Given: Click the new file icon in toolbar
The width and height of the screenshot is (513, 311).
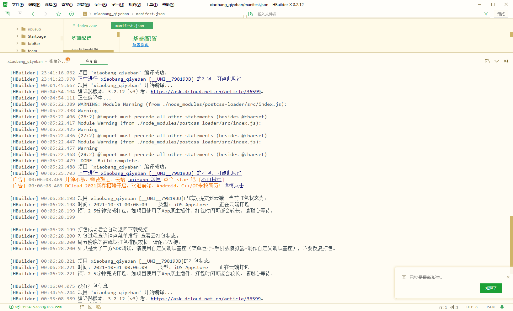Looking at the screenshot, I should [x=7, y=14].
